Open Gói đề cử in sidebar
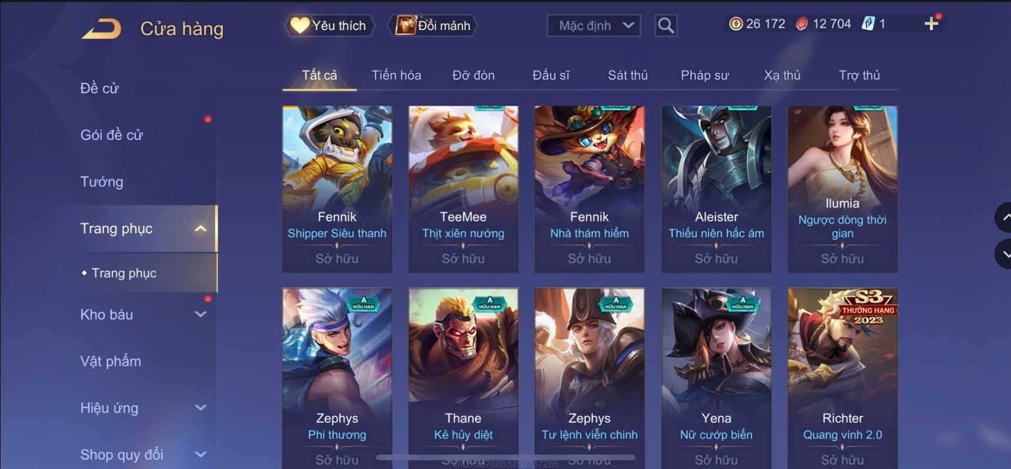Image resolution: width=1011 pixels, height=469 pixels. [112, 135]
